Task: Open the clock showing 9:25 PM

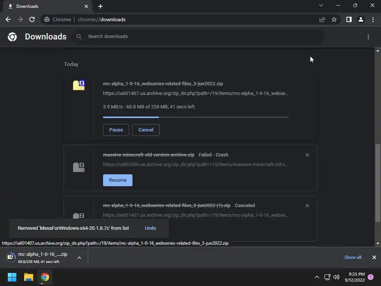Action: click(355, 277)
